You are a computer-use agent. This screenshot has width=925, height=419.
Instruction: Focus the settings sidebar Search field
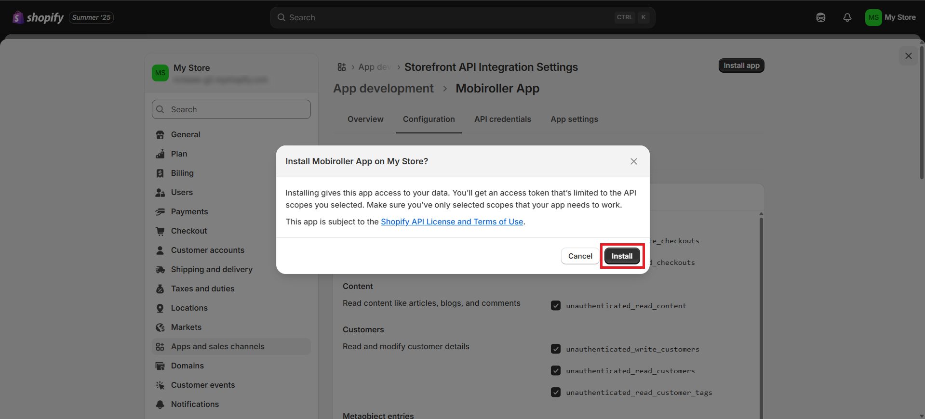[231, 109]
